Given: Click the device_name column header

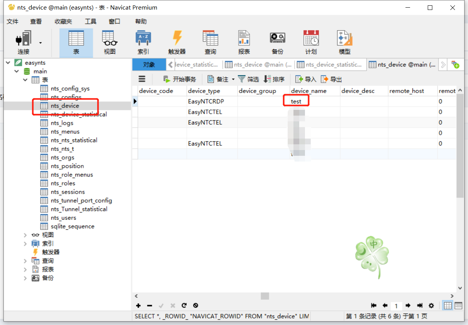Looking at the screenshot, I should (315, 91).
